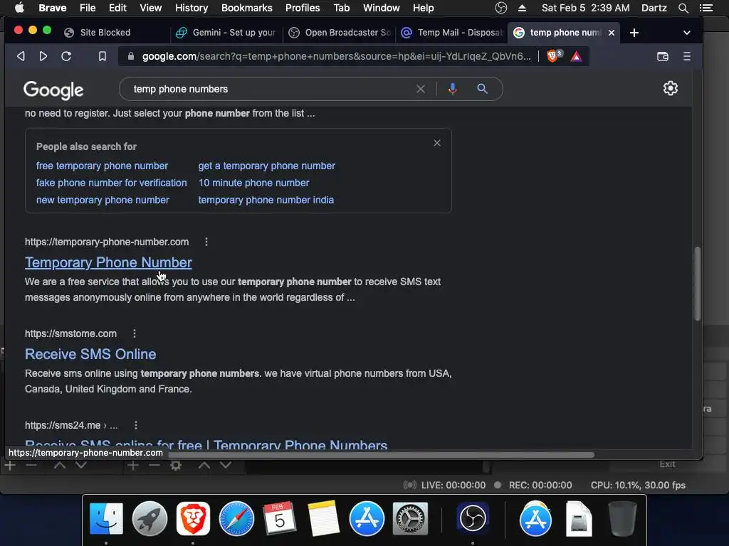This screenshot has height=546, width=729.
Task: View site lock information in address bar
Action: (131, 56)
